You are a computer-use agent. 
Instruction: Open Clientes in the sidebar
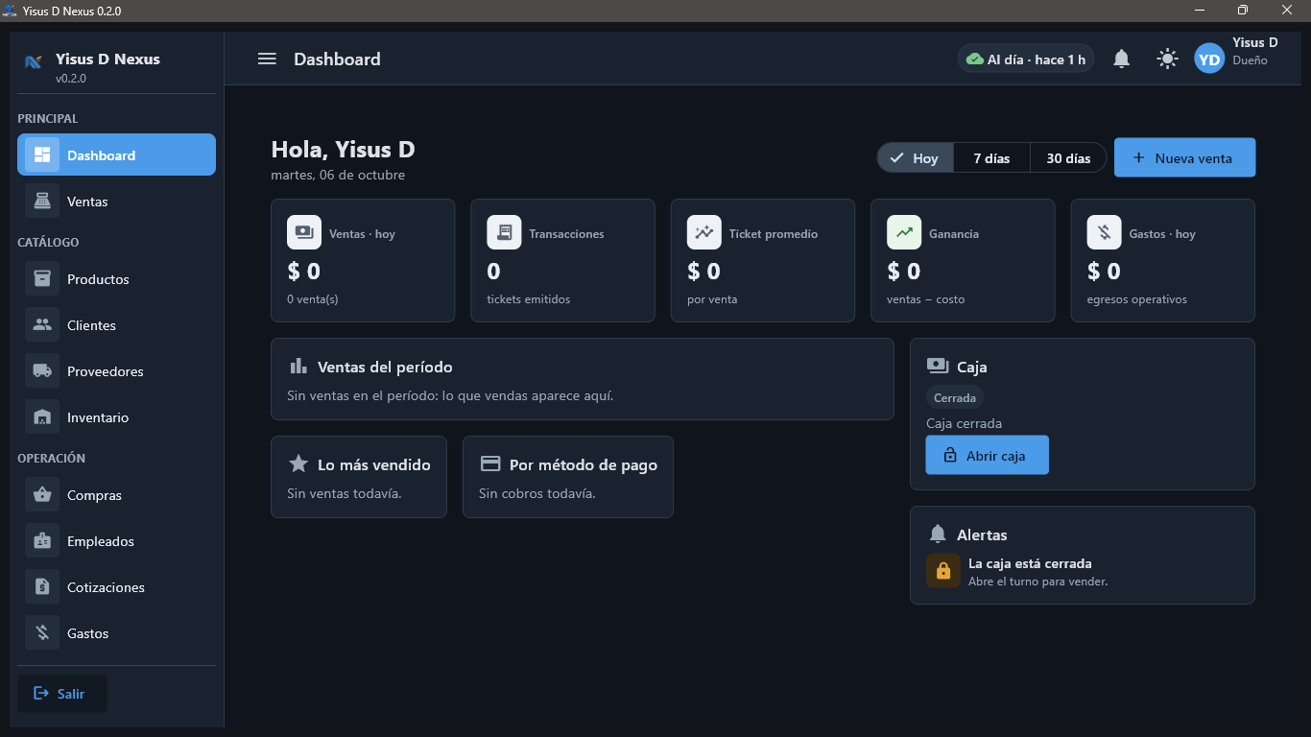(116, 325)
